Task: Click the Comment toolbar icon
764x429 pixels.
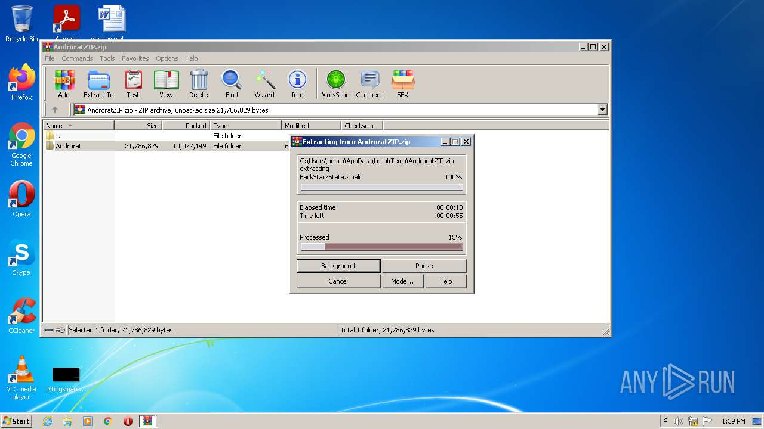Action: 369,83
